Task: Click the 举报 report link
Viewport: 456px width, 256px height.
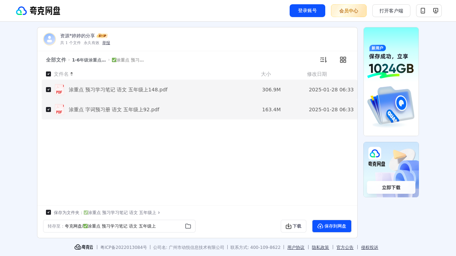Action: pos(106,43)
